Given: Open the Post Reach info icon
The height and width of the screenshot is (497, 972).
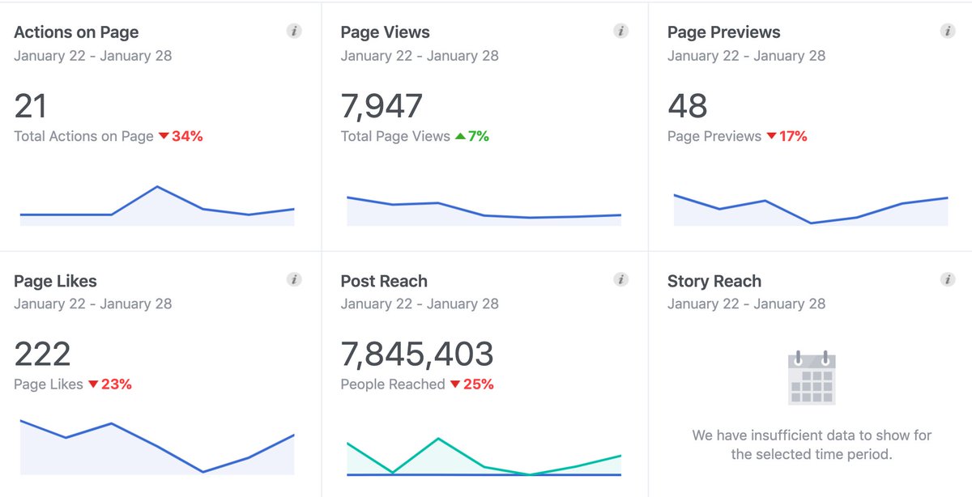Looking at the screenshot, I should (x=620, y=278).
